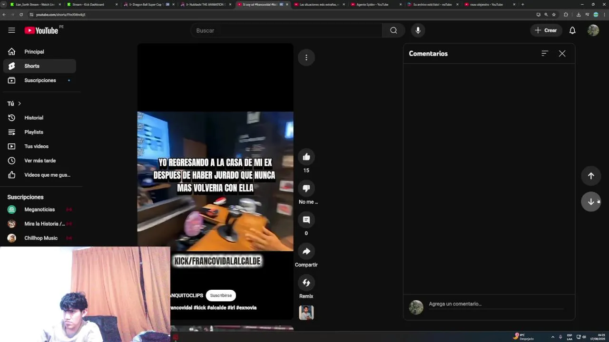
Task: Click the #alcalde hashtag
Action: click(216, 308)
